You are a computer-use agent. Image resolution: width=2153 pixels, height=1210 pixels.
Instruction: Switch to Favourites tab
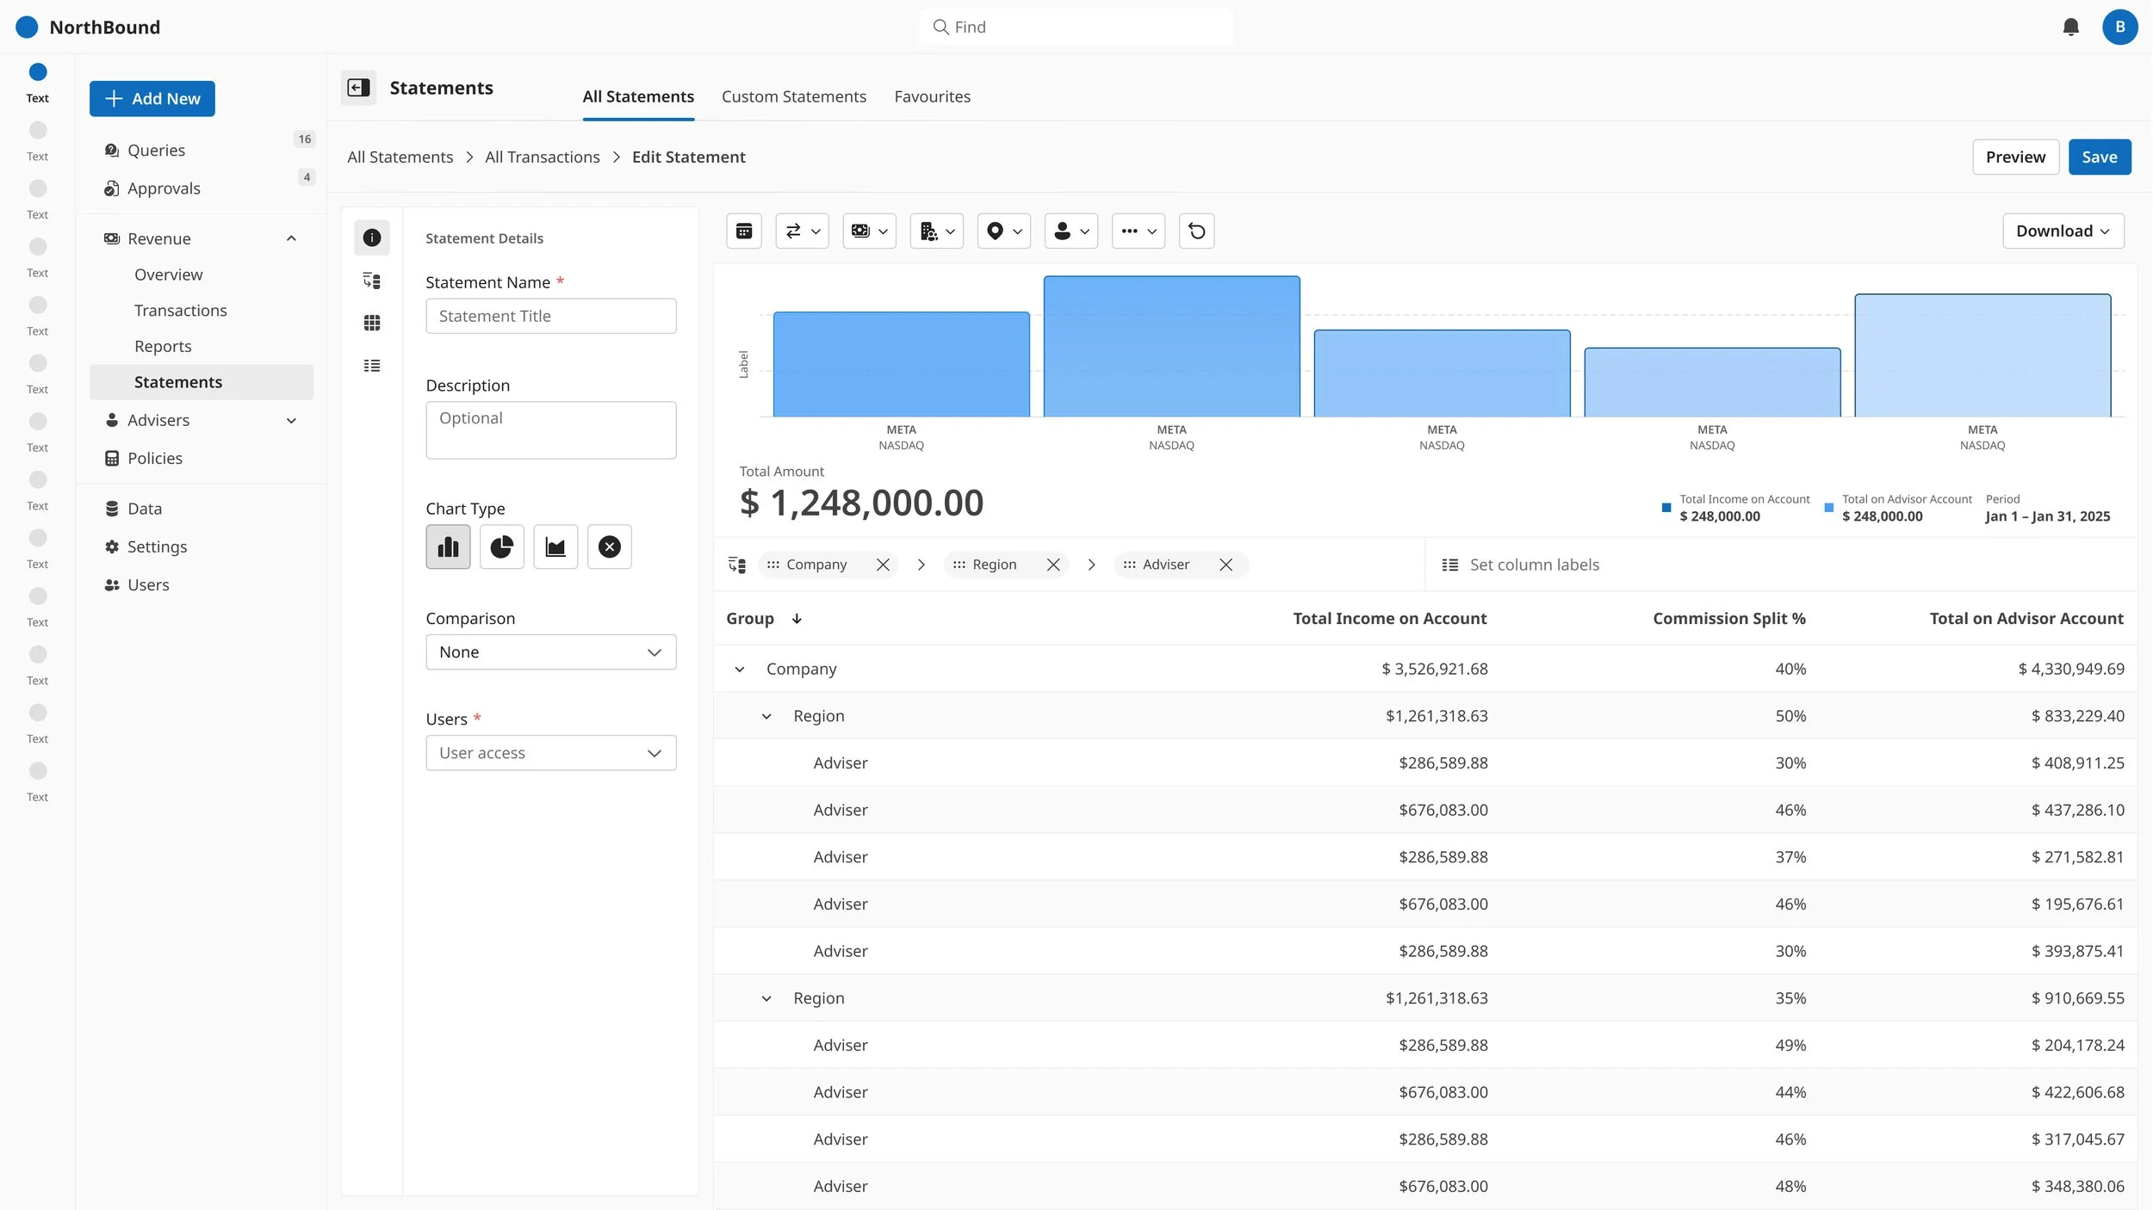tap(932, 96)
